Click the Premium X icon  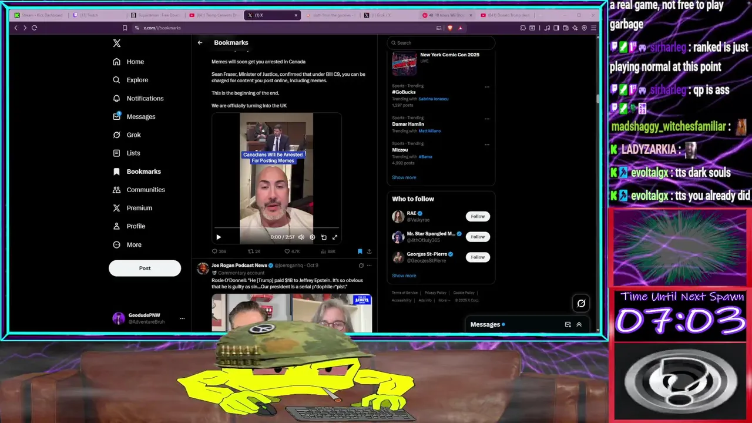116,208
